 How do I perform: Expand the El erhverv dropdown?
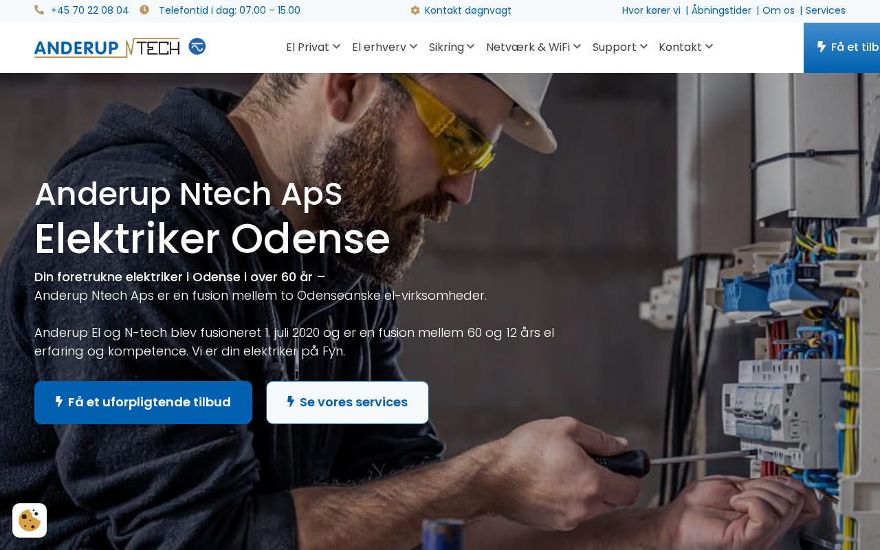pyautogui.click(x=384, y=47)
